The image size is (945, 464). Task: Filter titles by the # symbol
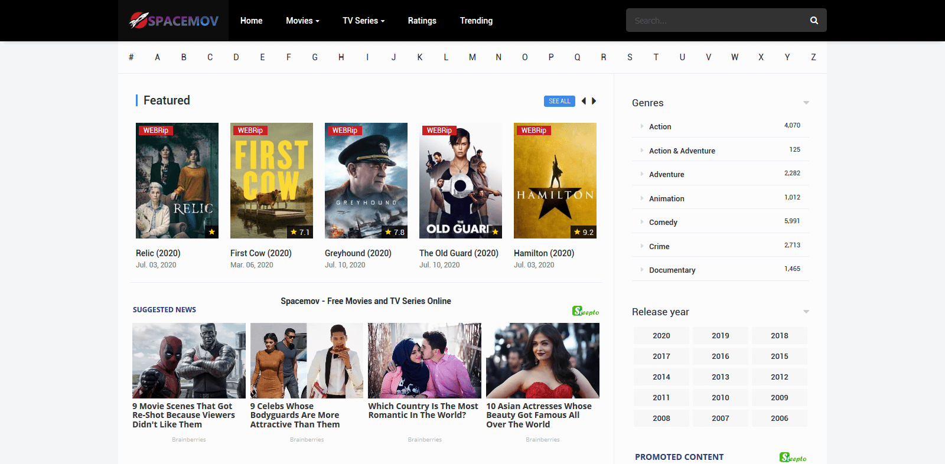131,57
